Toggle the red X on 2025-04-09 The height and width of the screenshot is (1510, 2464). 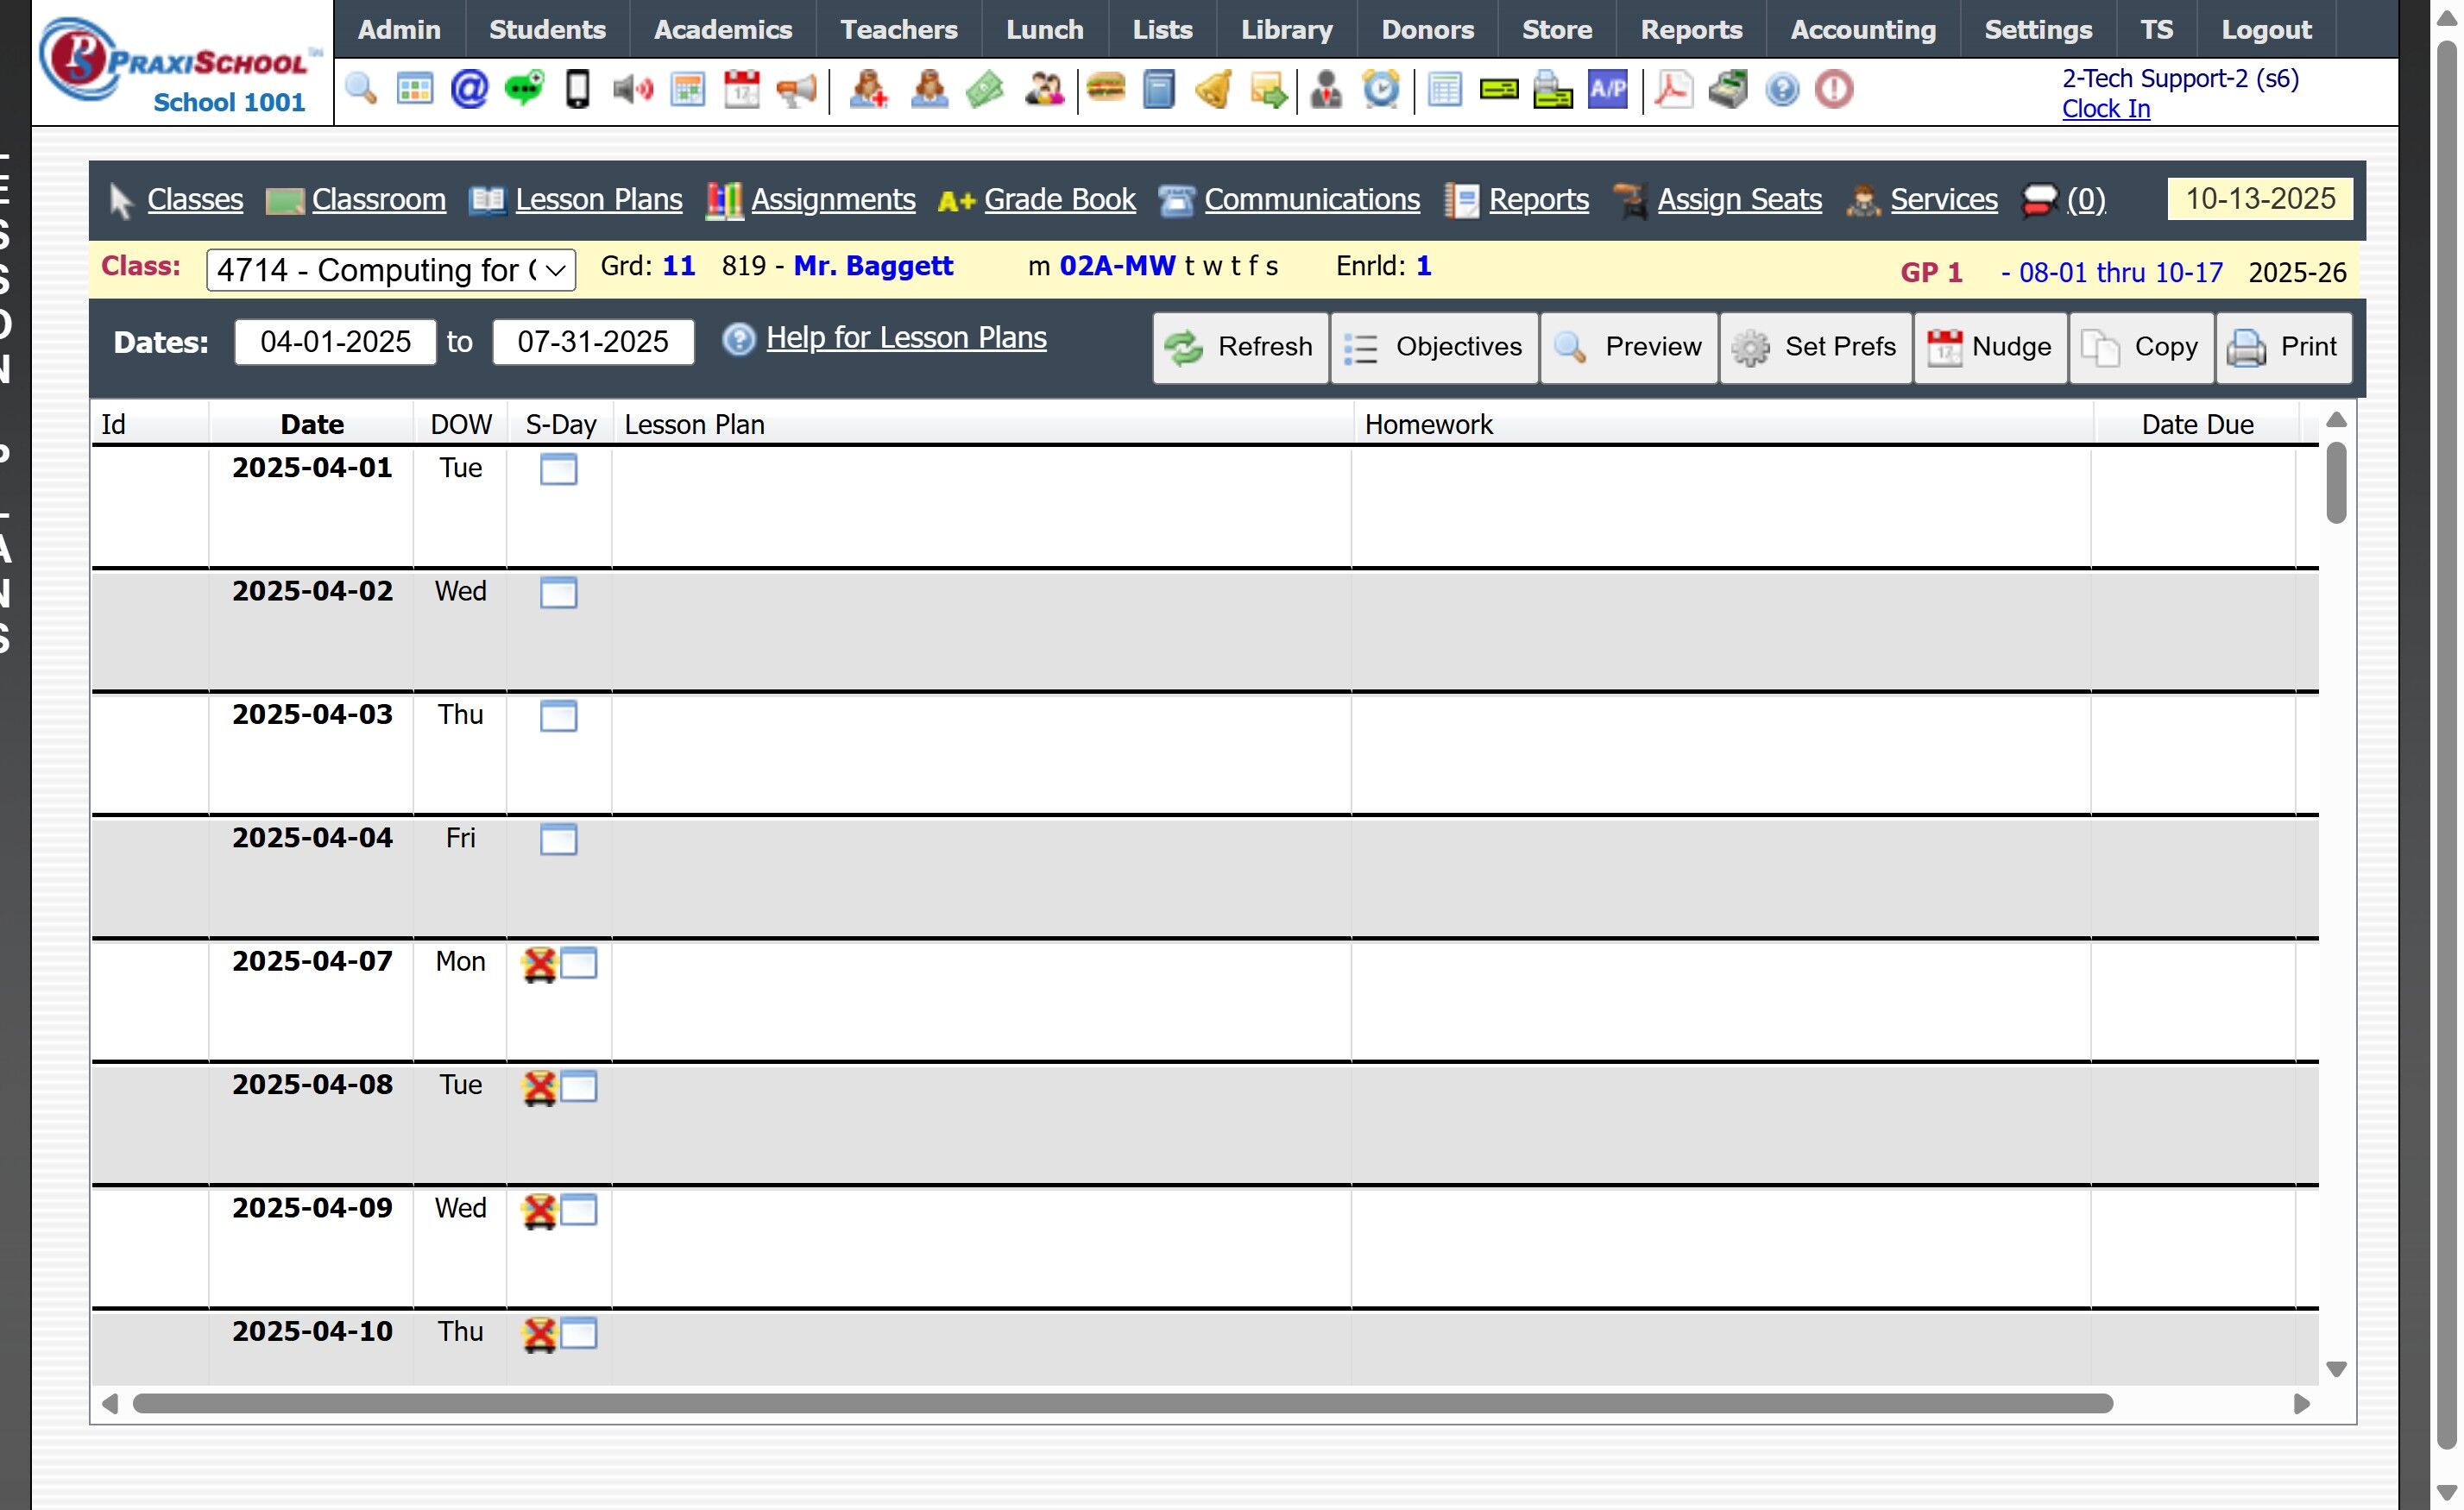point(539,1212)
